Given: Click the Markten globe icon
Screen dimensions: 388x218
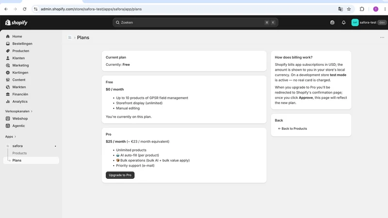Looking at the screenshot, I should point(8,87).
